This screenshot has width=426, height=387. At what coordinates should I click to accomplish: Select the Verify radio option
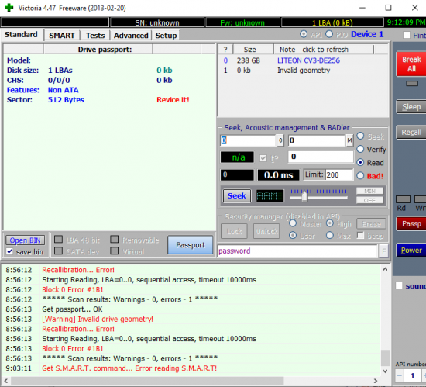360,149
